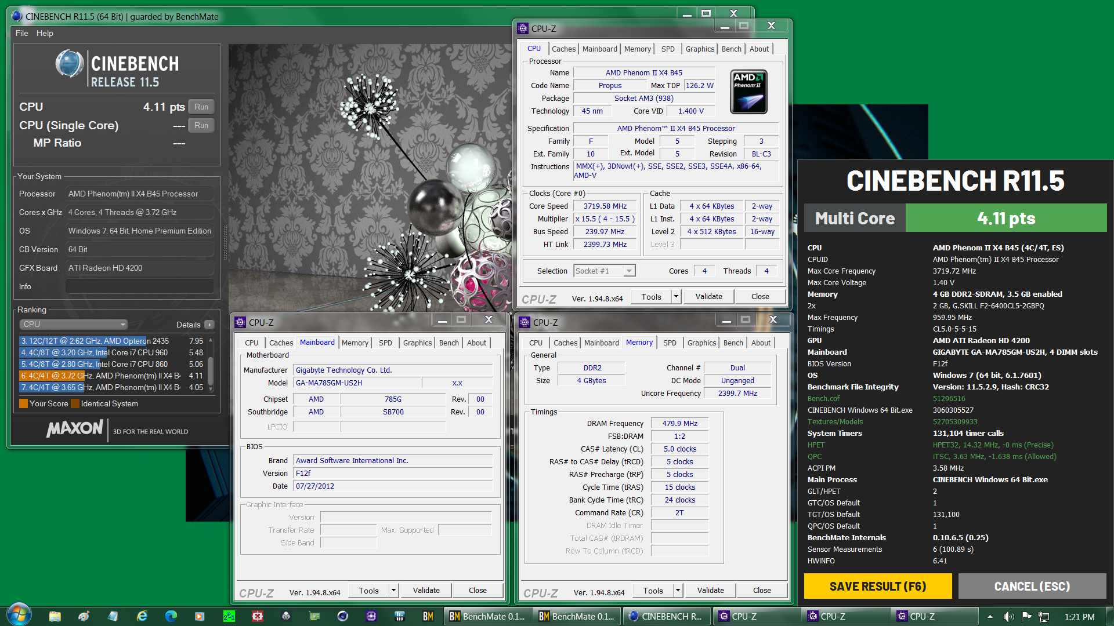
Task: Open the Cinebench Help menu
Action: tap(45, 33)
